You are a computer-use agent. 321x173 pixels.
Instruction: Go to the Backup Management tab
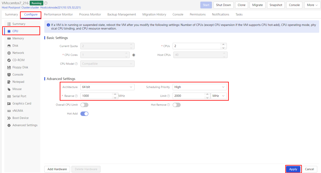pos(122,14)
